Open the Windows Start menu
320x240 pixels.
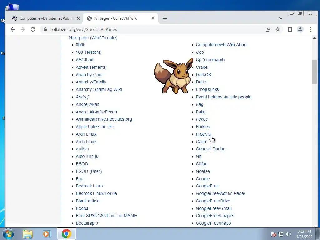point(8,234)
